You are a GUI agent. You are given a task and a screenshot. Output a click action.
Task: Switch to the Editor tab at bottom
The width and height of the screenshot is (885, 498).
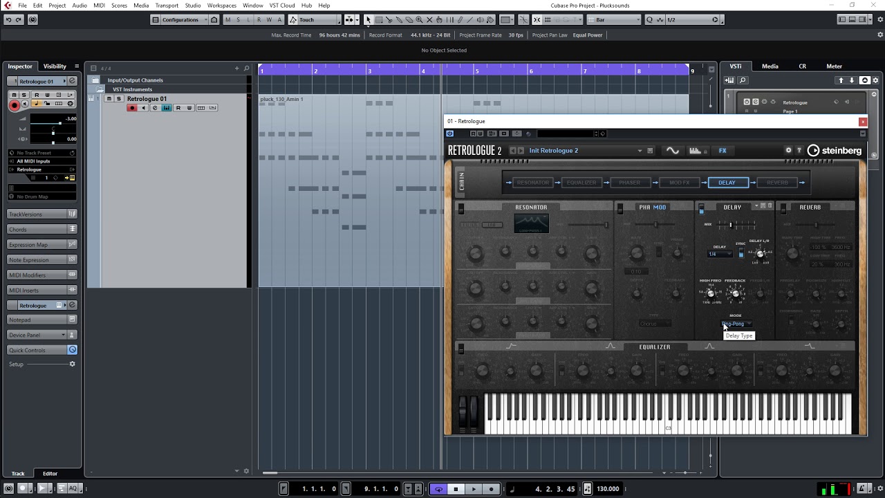50,474
